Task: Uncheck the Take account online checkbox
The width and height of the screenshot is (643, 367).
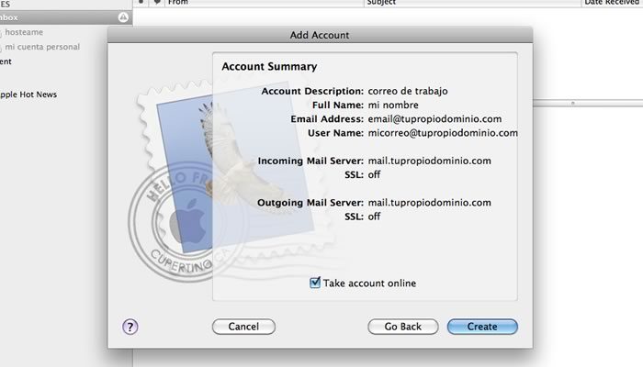Action: (315, 283)
